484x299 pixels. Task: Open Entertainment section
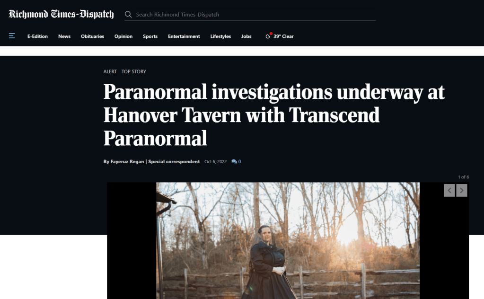click(184, 36)
